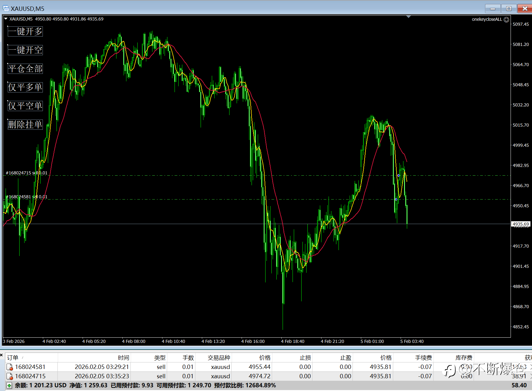Click the 一键开多 button
This screenshot has width=532, height=391.
(25, 31)
